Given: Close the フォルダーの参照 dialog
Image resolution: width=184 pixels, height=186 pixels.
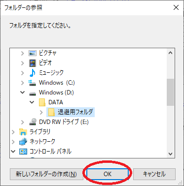Looking at the screenshot, I should 176,7.
